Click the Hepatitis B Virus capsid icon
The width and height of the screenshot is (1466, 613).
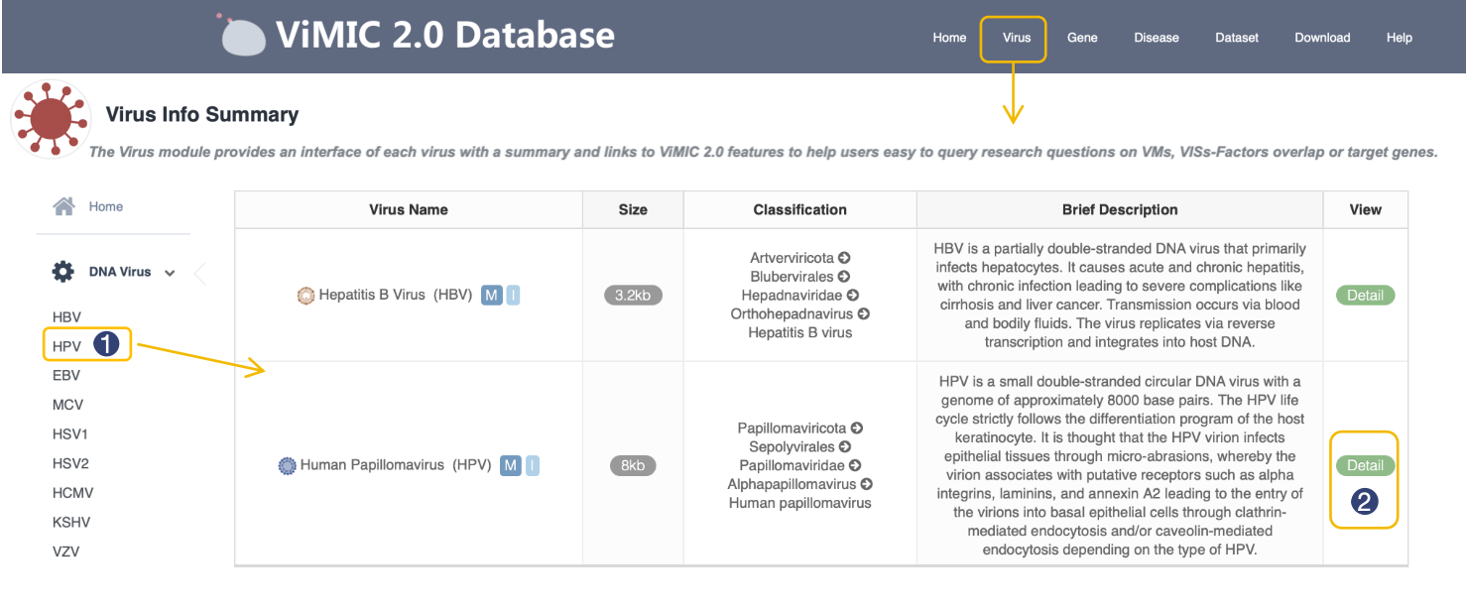305,296
